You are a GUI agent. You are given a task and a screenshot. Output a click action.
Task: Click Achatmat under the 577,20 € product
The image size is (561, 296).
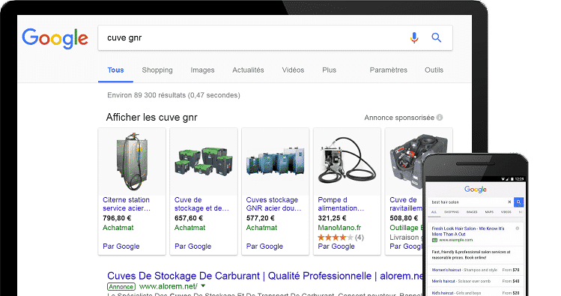coord(261,228)
